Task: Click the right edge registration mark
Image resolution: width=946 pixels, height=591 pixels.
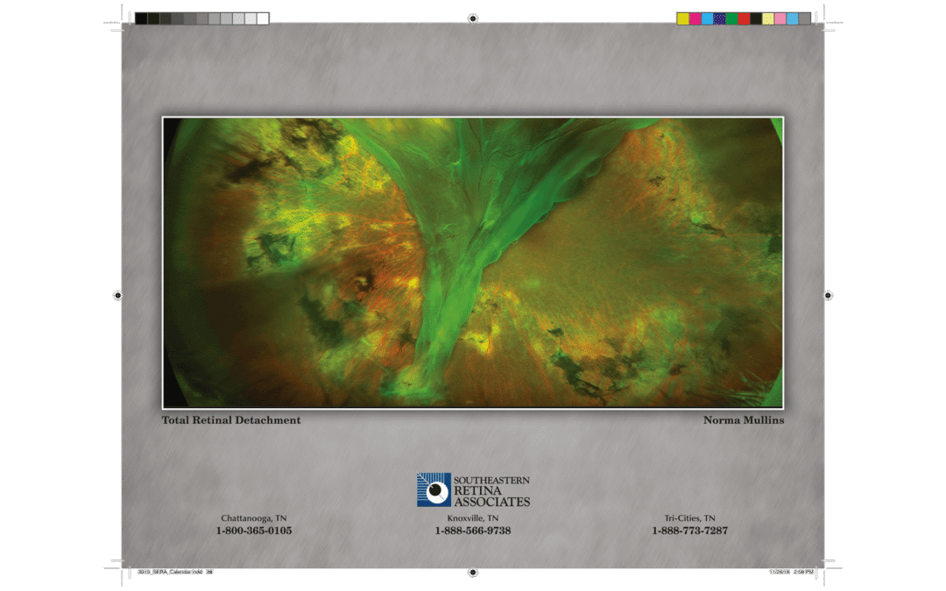Action: [x=829, y=296]
